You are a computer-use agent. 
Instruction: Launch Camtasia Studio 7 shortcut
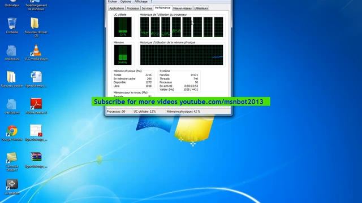click(12, 162)
